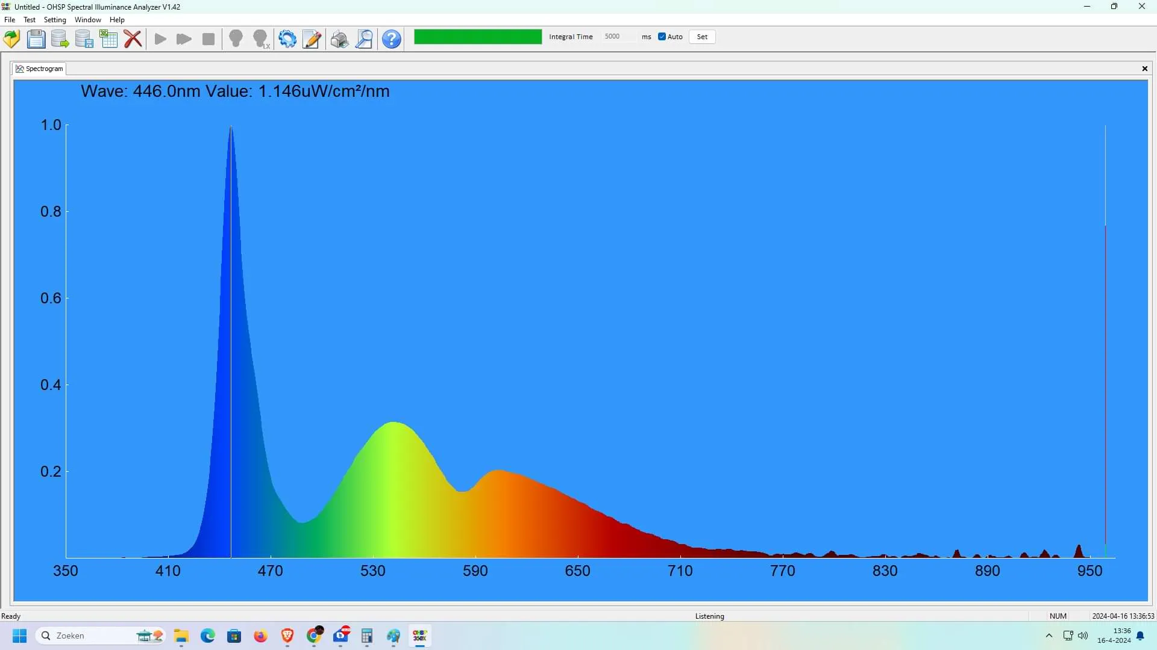This screenshot has width=1157, height=650.
Task: Close the Spectrogram panel
Action: click(1144, 69)
